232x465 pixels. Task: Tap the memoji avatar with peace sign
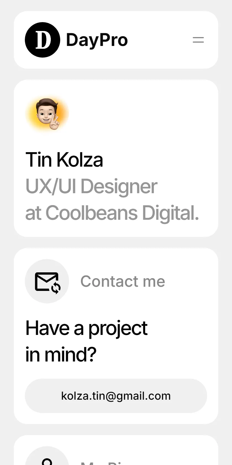[48, 114]
